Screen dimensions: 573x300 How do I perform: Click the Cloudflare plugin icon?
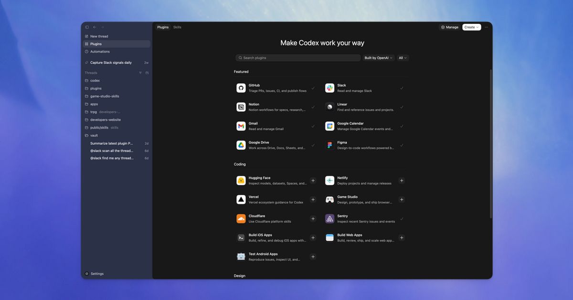click(x=241, y=219)
